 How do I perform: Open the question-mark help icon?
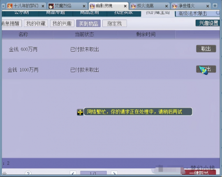(28, 173)
